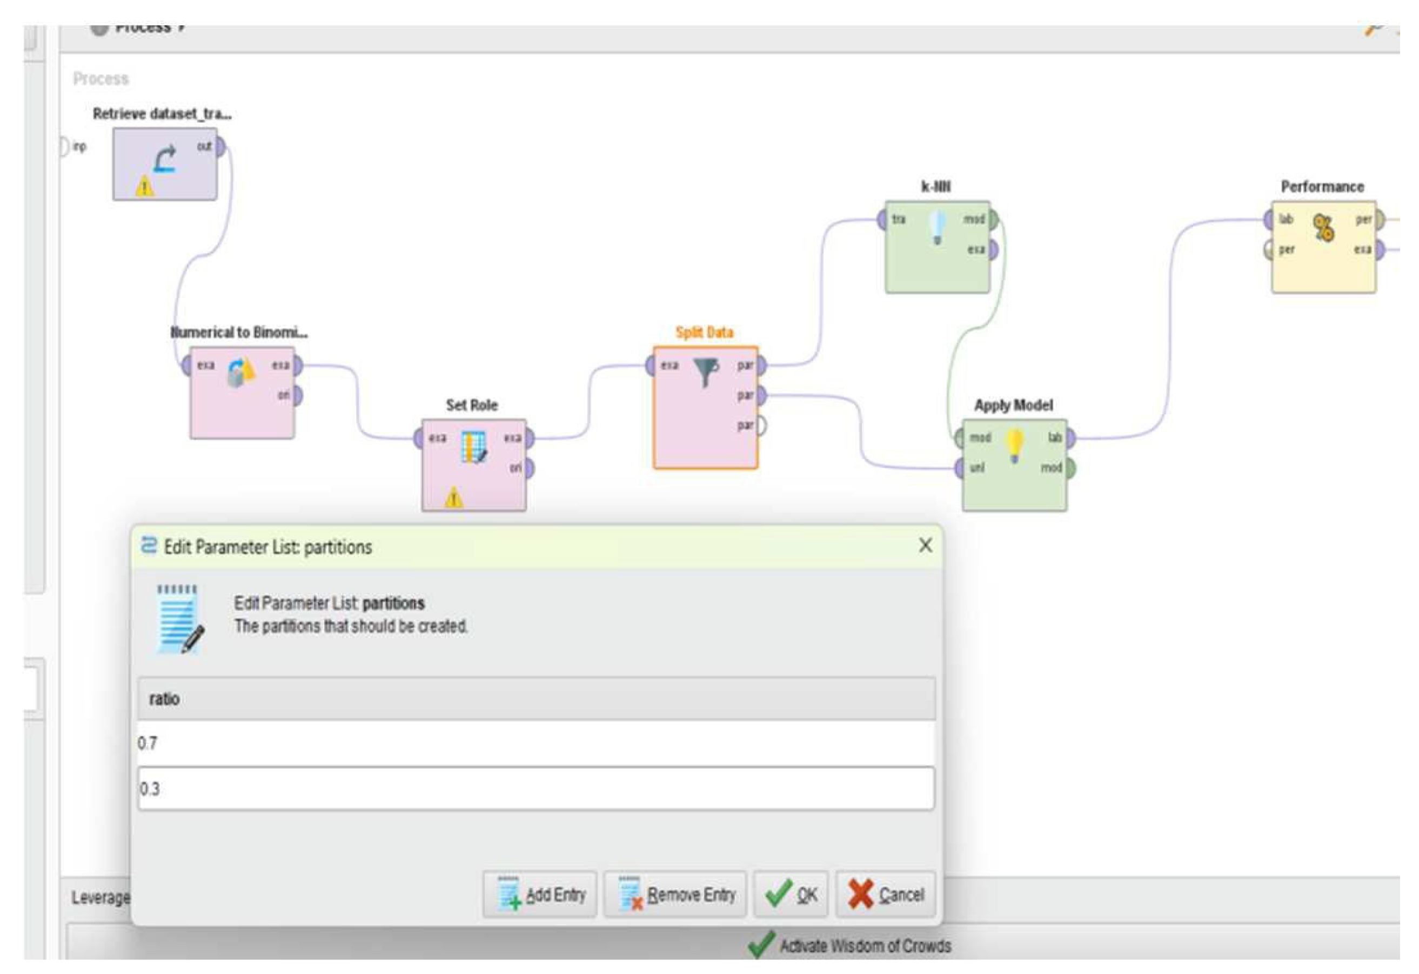Select the 0.7 ratio row
Viewport: 1419px width, 974px height.
(x=536, y=743)
